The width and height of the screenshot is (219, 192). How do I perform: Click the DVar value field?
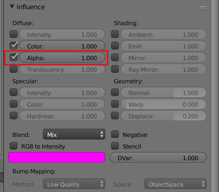click(x=158, y=158)
